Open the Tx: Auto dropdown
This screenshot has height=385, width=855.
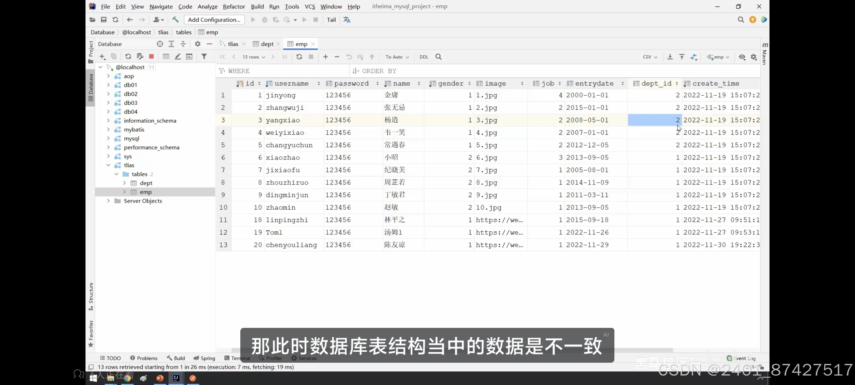coord(397,57)
